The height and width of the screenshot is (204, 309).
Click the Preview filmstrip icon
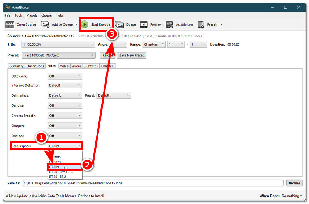[144, 24]
